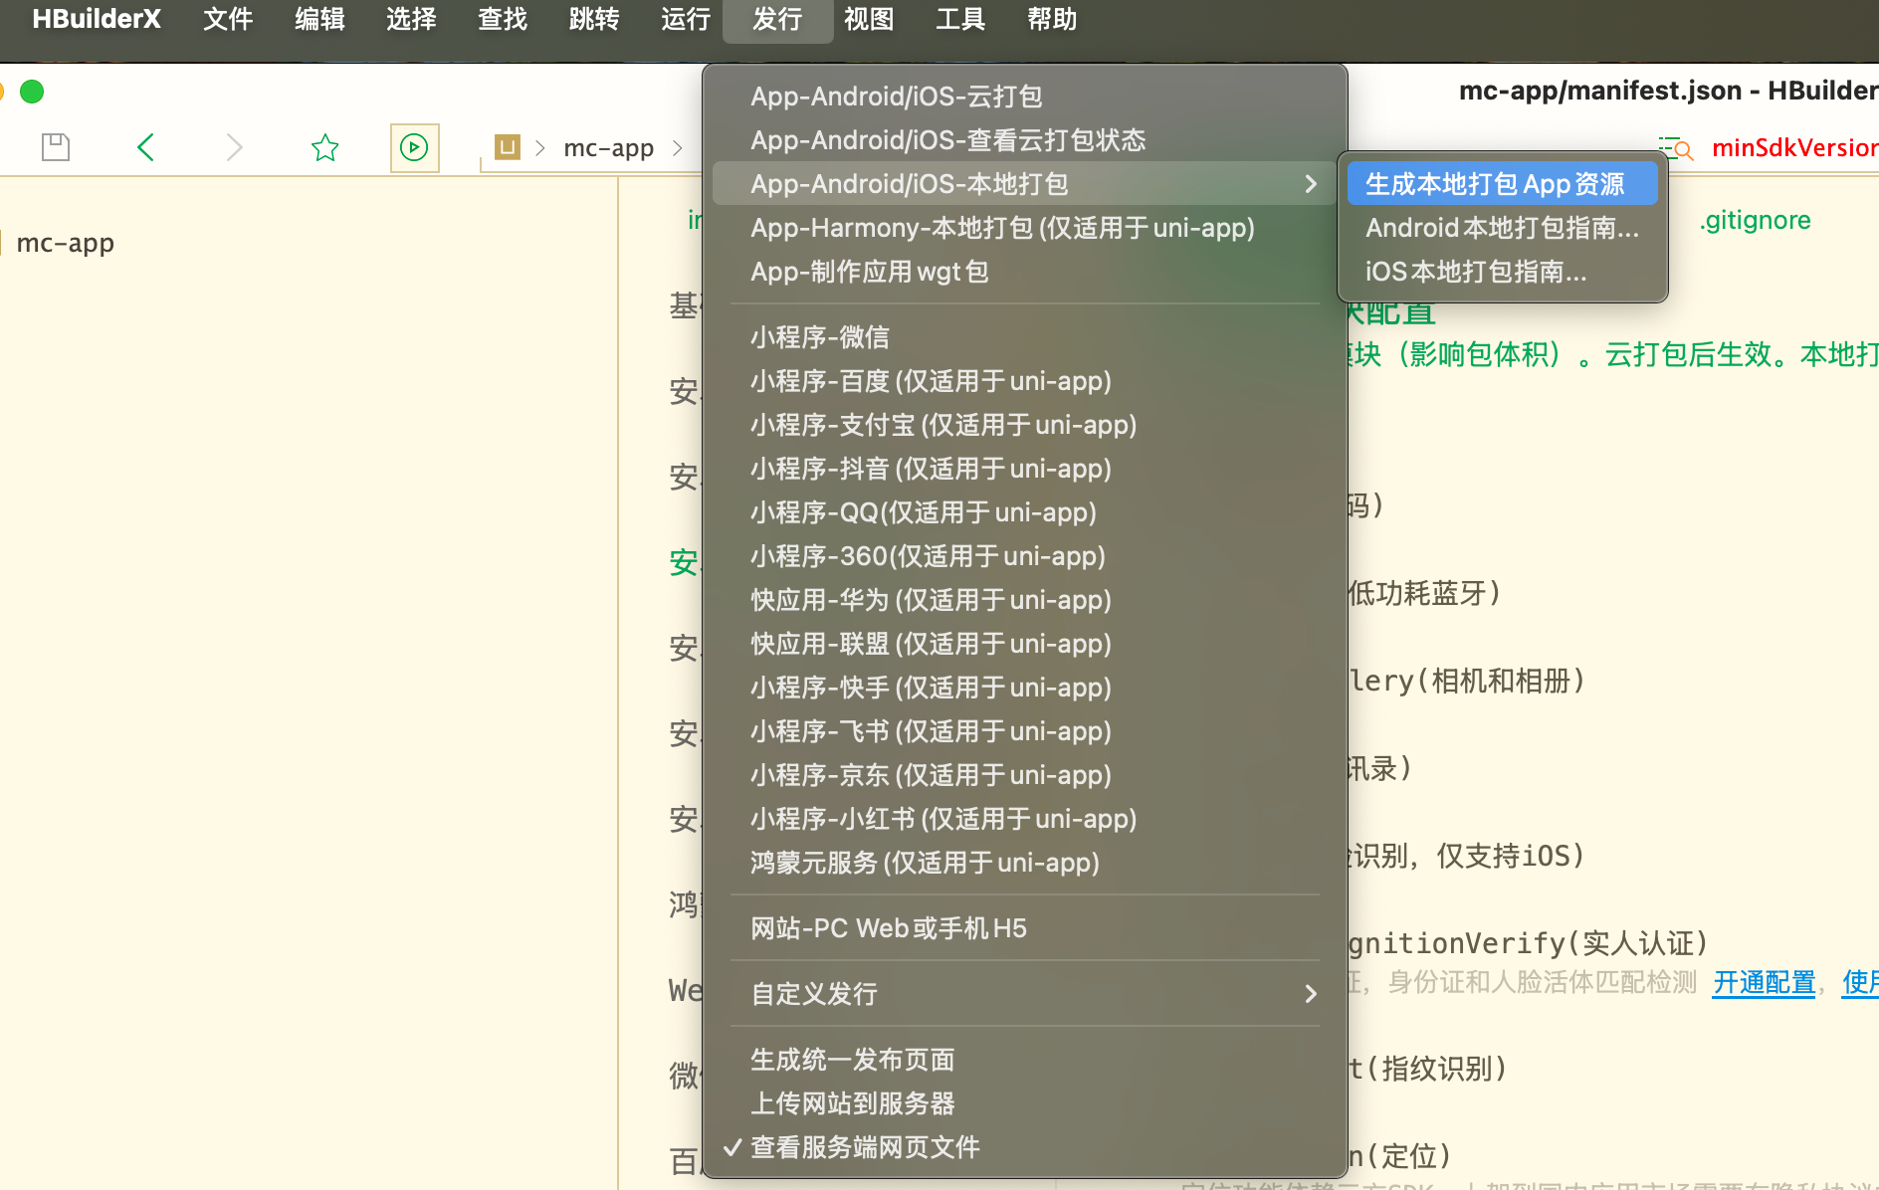Select App-Android/iOS-查看云打包状态
Screen dimensions: 1879x1190
1024,140
